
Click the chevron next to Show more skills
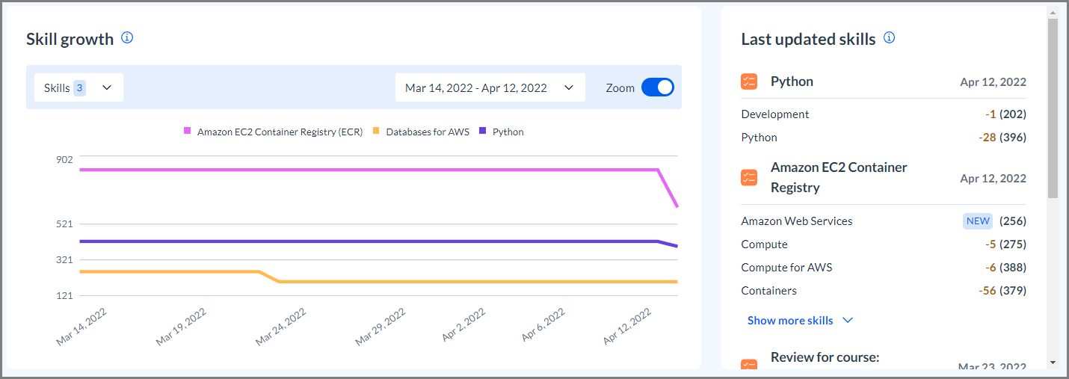848,320
